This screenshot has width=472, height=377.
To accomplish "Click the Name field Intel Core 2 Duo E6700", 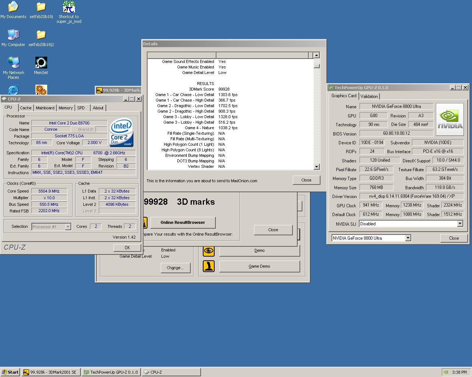I will tap(69, 123).
